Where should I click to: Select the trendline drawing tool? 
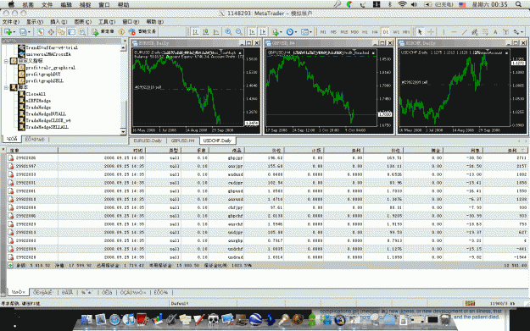click(x=465, y=31)
